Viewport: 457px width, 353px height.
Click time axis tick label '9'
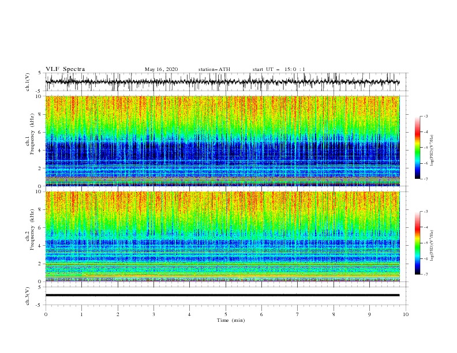coord(369,314)
